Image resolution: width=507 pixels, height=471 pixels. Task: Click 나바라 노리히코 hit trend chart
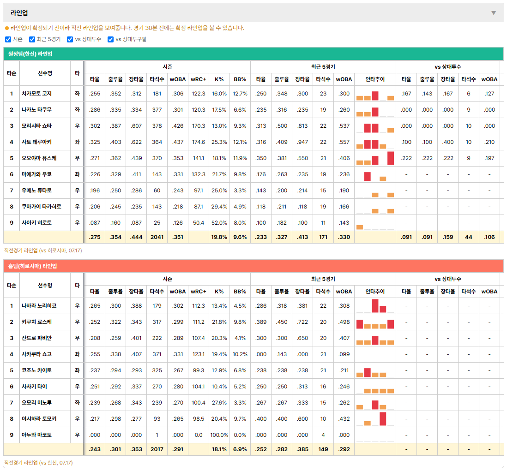pos(375,306)
